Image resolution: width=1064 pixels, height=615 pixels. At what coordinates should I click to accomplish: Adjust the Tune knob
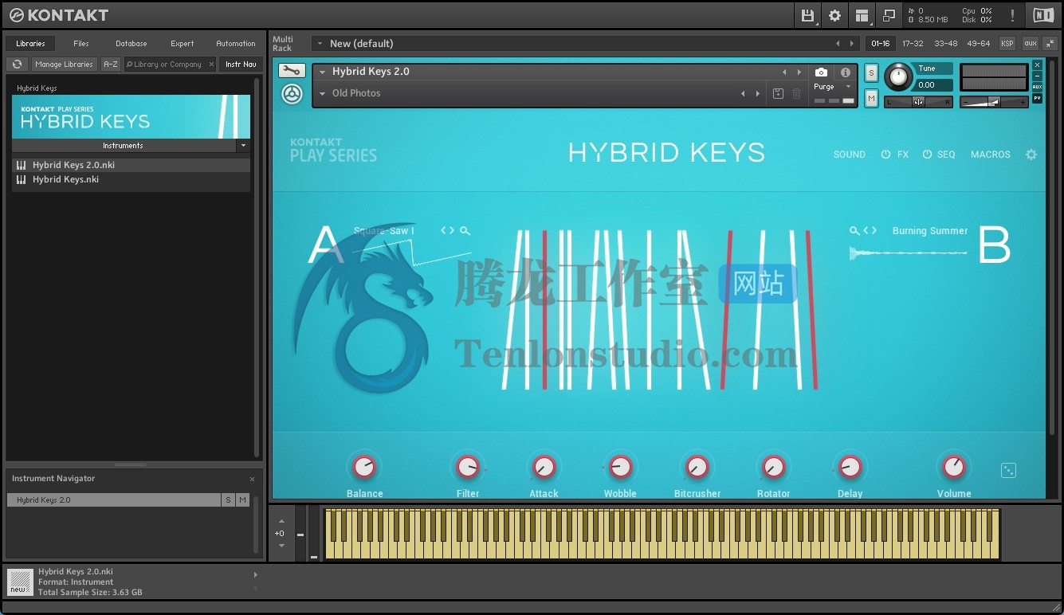pos(898,76)
